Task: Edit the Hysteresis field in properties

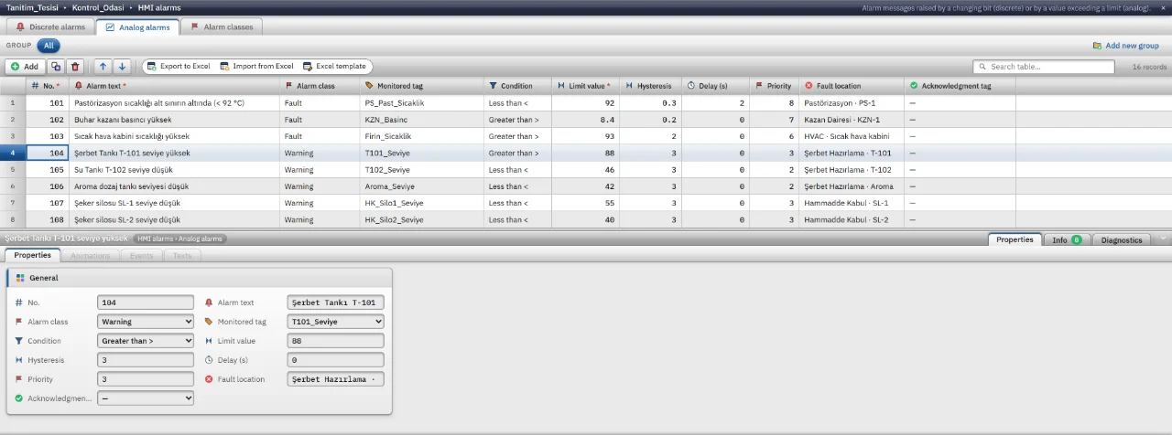Action: click(x=146, y=360)
